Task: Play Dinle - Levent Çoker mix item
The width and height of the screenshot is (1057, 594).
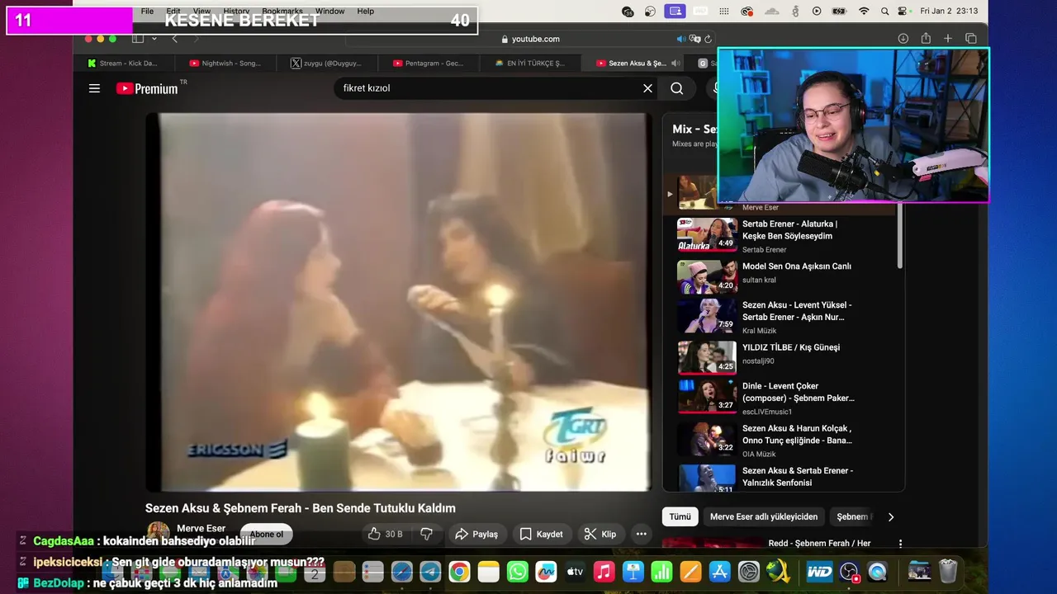Action: [x=781, y=397]
